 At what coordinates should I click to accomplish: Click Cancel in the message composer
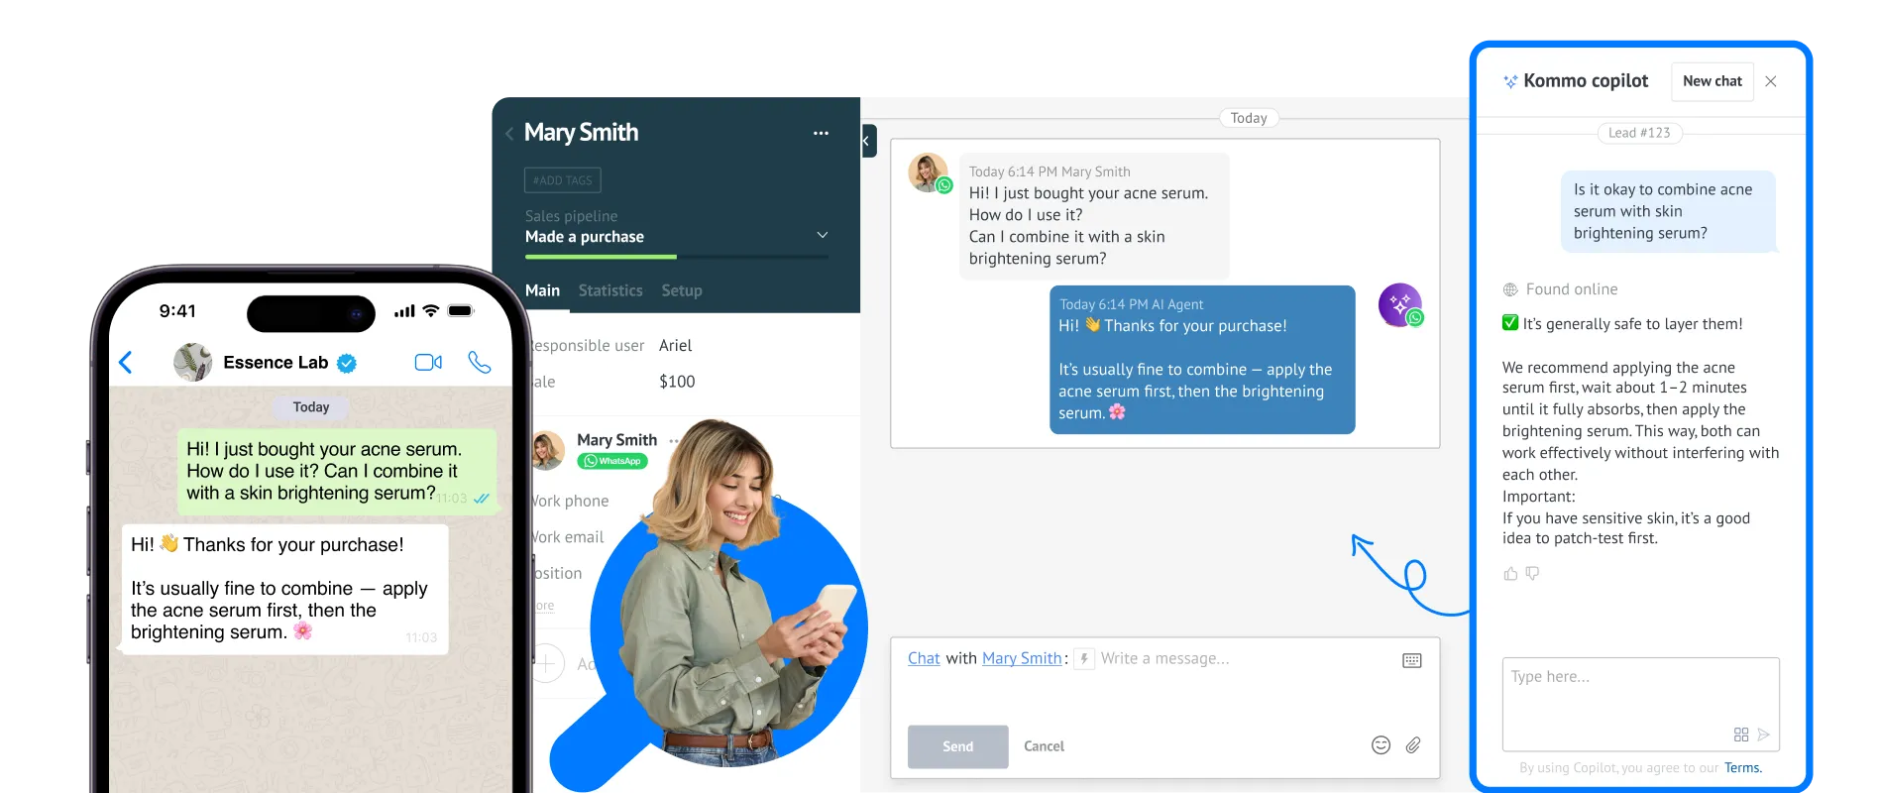(1044, 746)
